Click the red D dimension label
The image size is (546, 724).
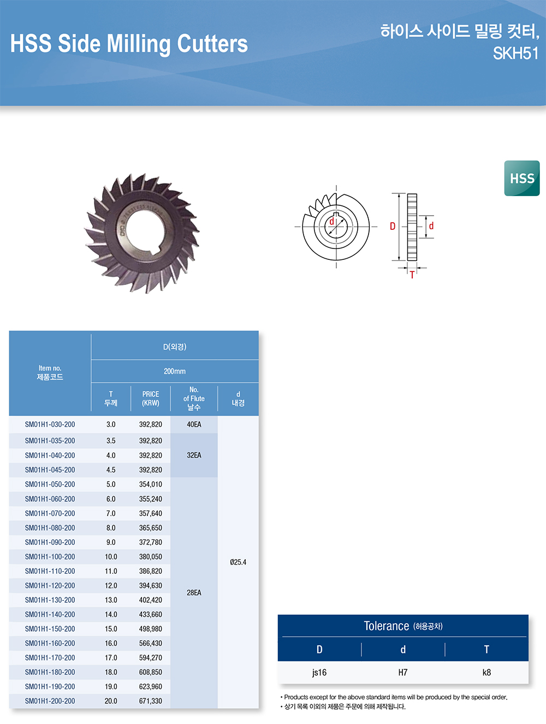pos(393,226)
